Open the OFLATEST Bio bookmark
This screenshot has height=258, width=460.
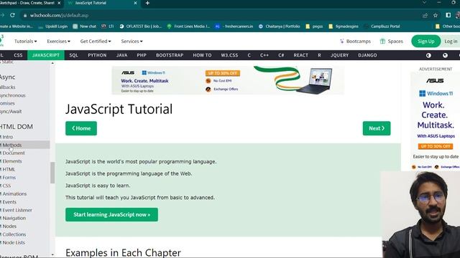click(141, 27)
